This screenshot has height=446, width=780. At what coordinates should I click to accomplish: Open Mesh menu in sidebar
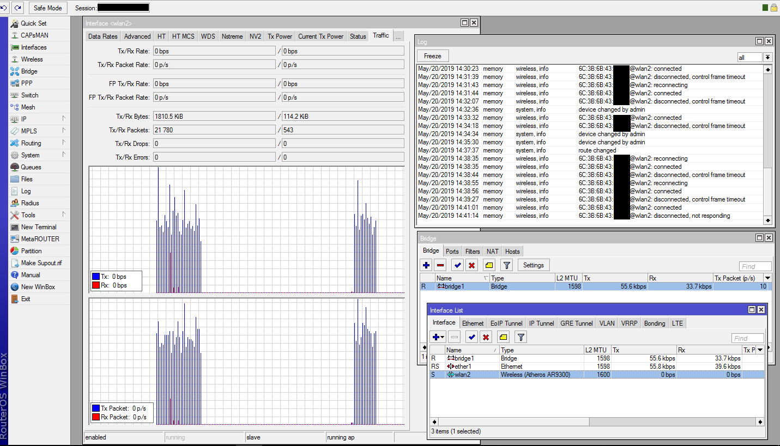tap(28, 107)
